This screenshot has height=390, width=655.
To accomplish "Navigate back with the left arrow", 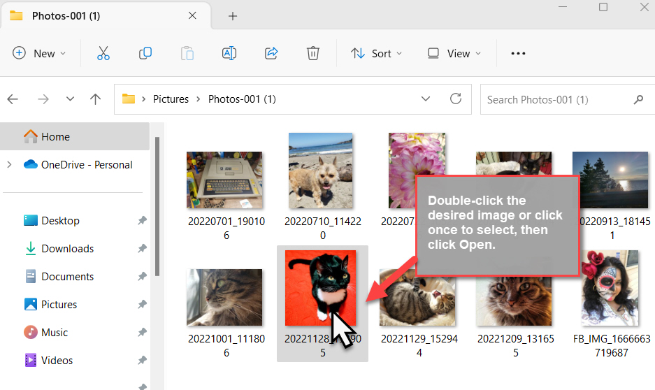I will [x=13, y=99].
